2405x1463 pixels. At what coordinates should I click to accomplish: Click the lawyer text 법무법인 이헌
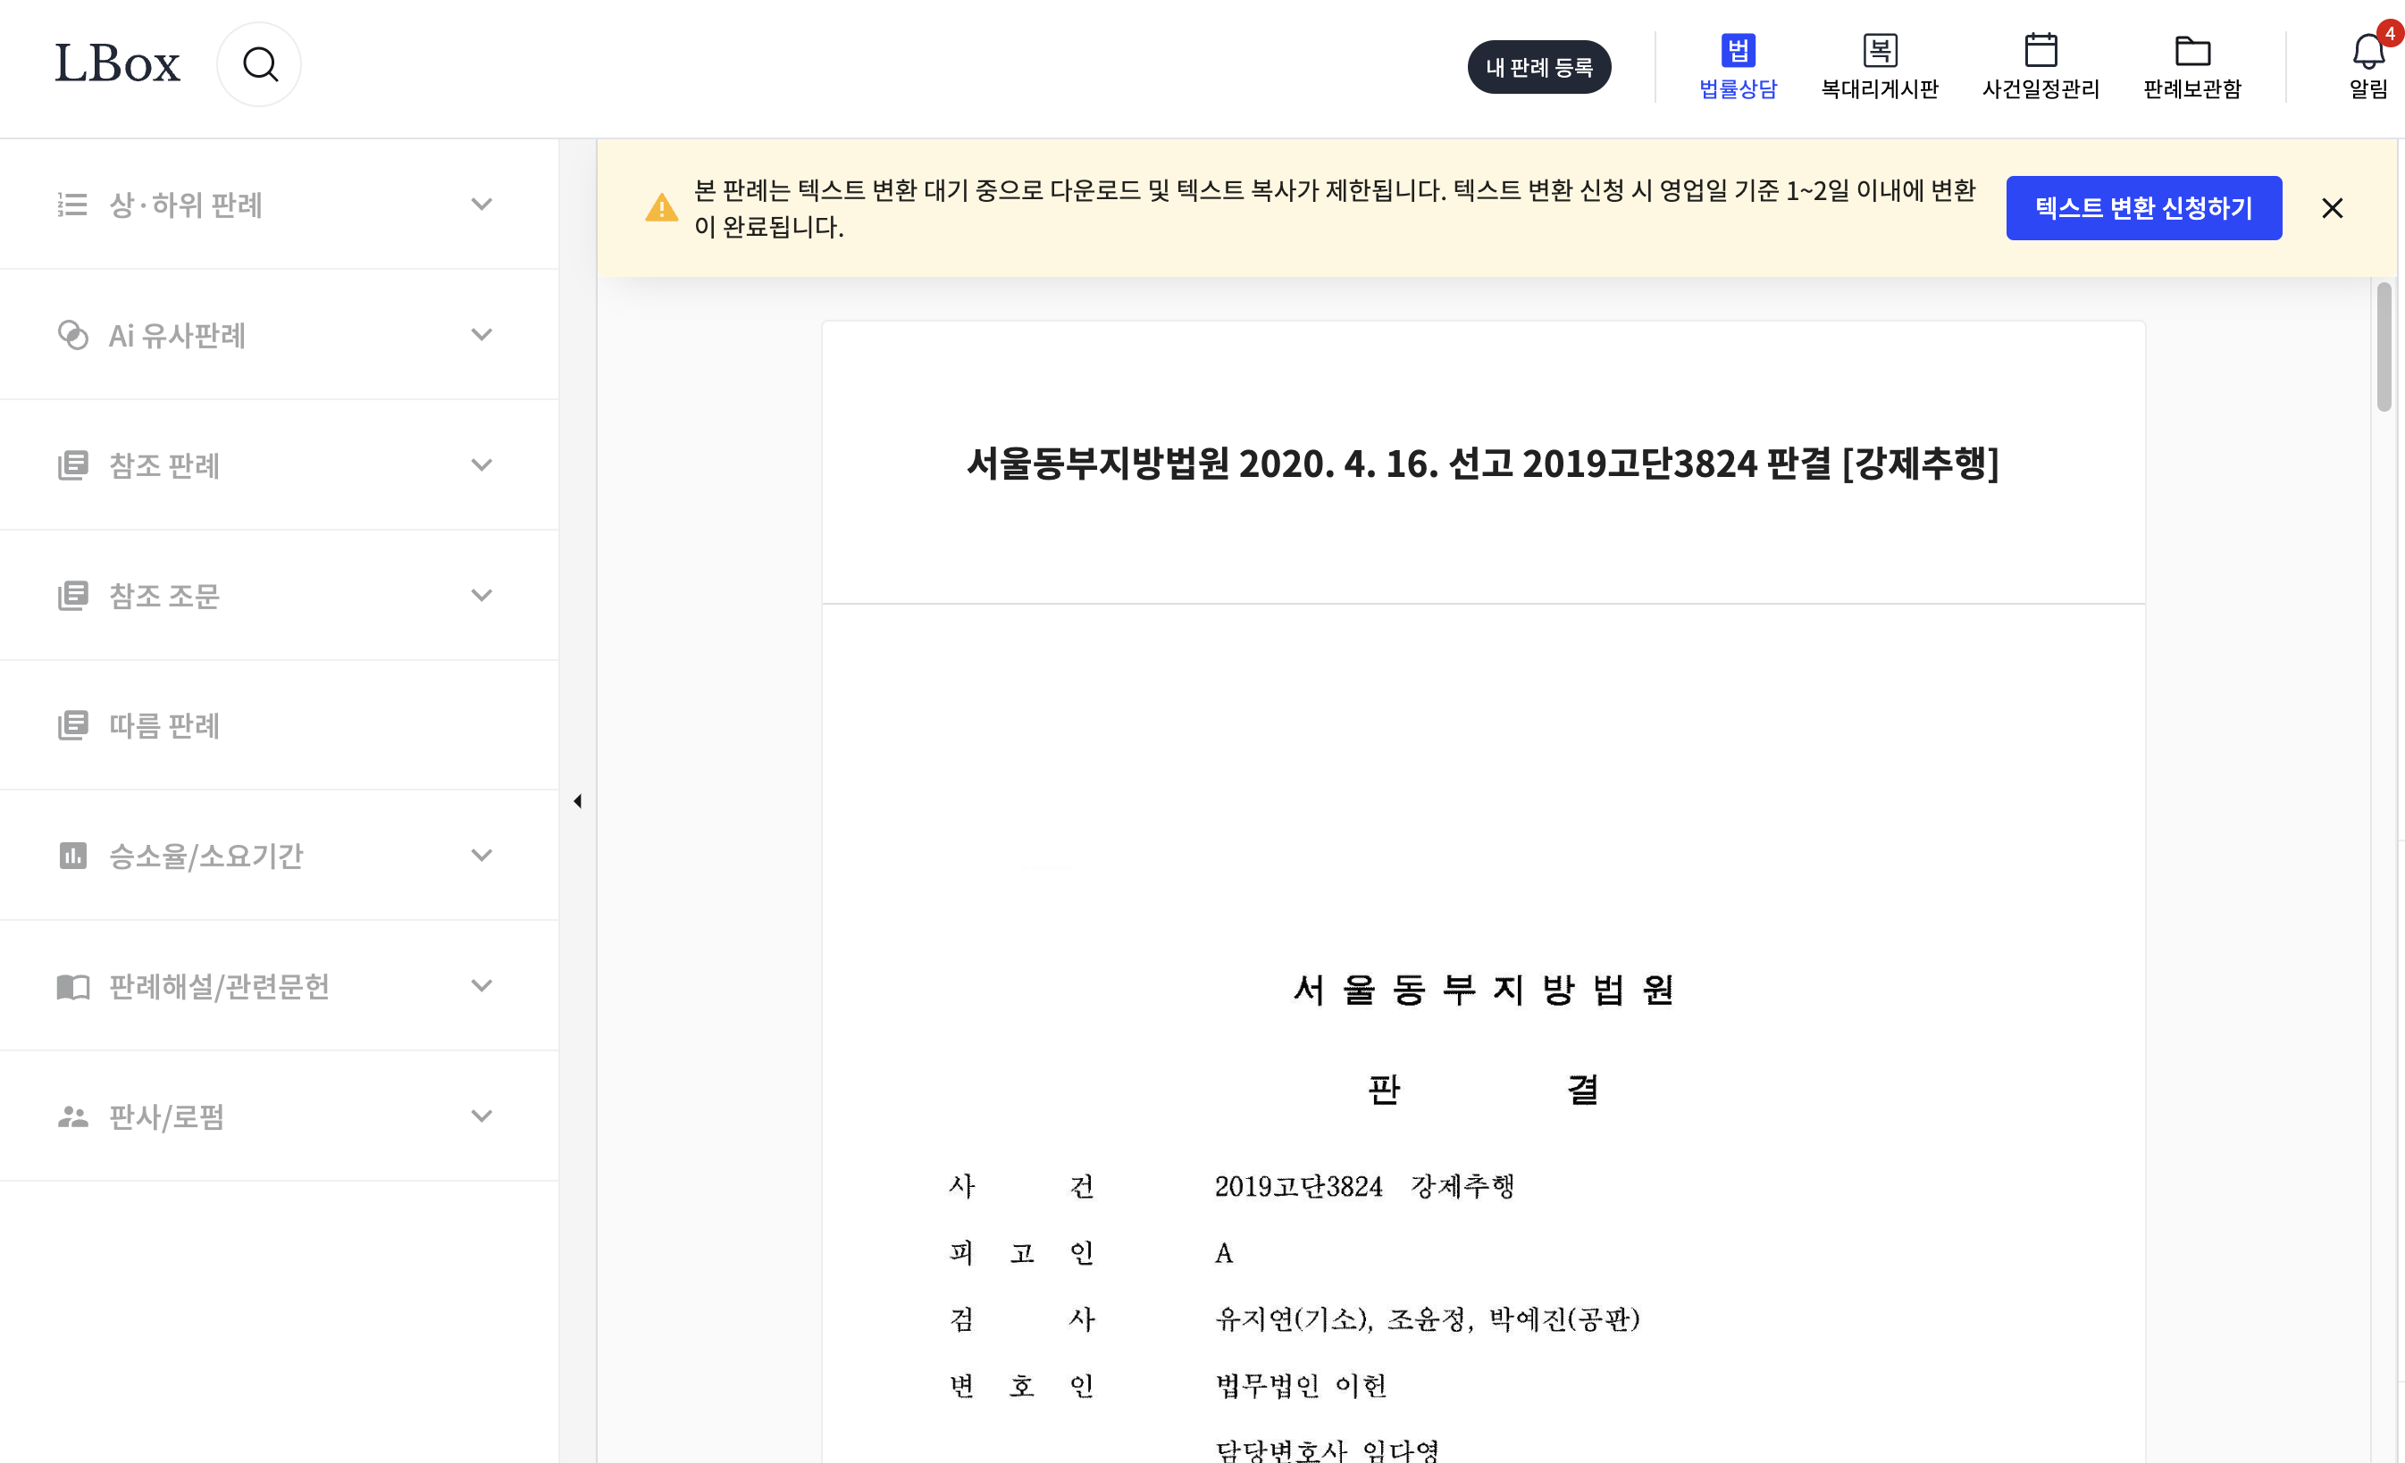[x=1300, y=1385]
